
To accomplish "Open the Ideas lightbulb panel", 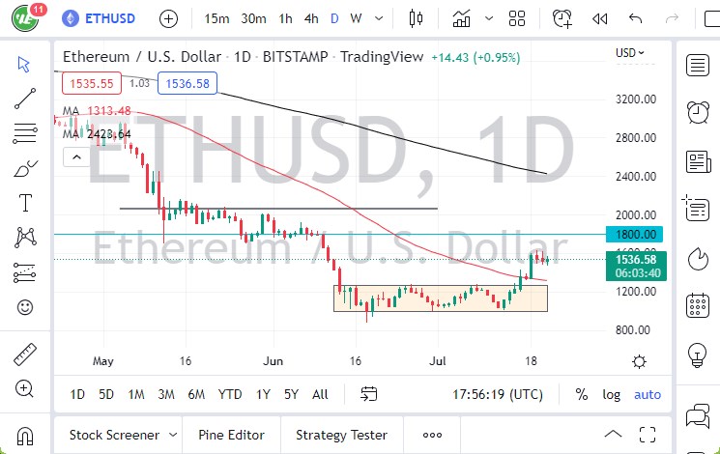I will [697, 355].
